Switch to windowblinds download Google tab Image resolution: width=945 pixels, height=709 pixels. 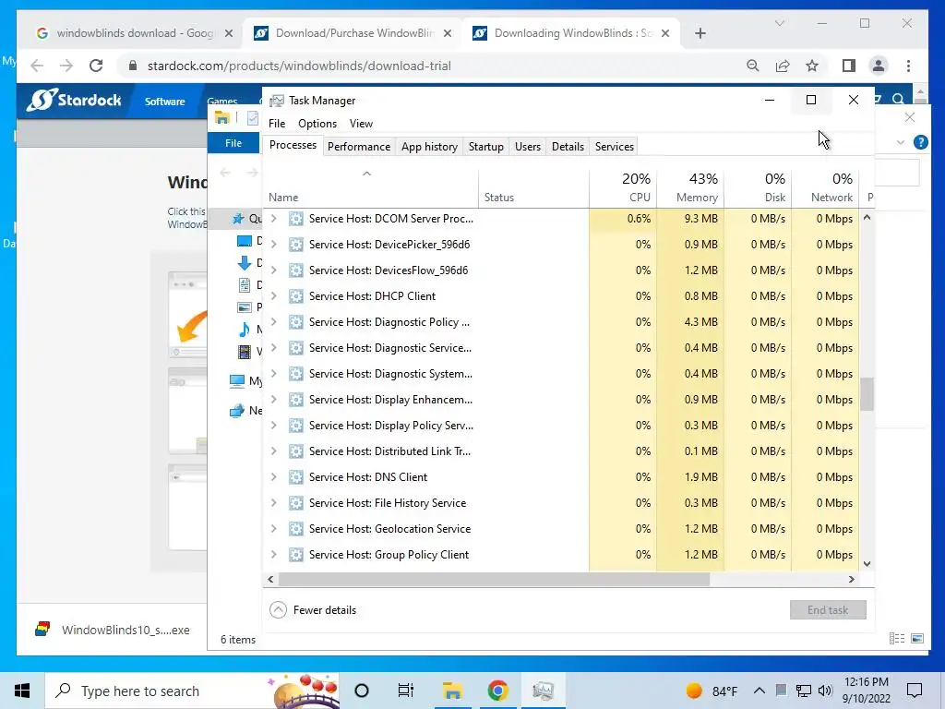point(135,33)
